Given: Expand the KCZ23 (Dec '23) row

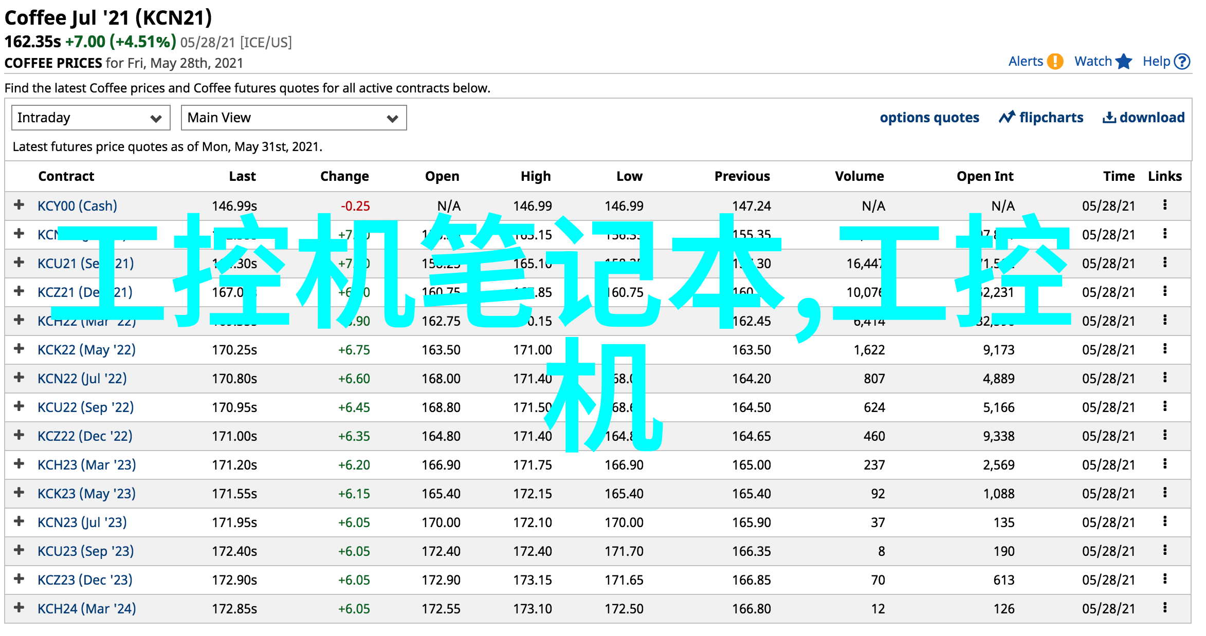Looking at the screenshot, I should [19, 579].
